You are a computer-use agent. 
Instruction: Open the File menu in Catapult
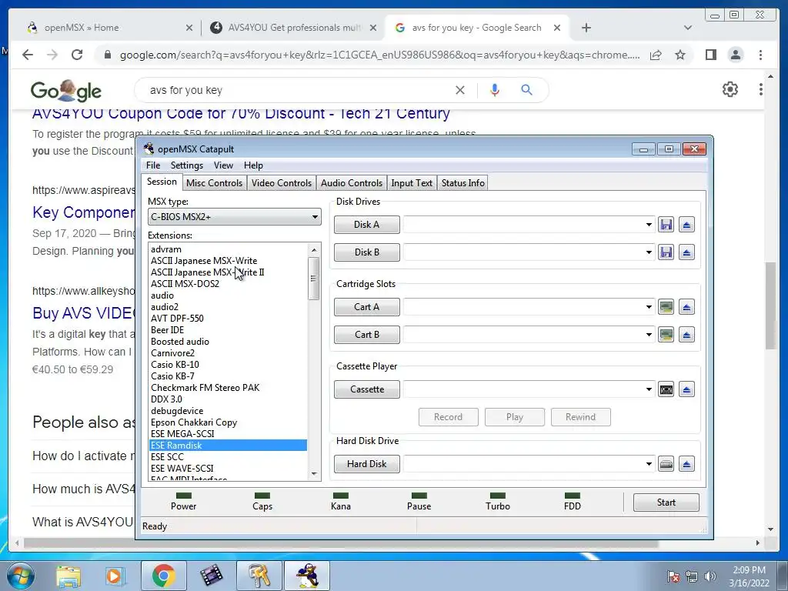pos(153,165)
